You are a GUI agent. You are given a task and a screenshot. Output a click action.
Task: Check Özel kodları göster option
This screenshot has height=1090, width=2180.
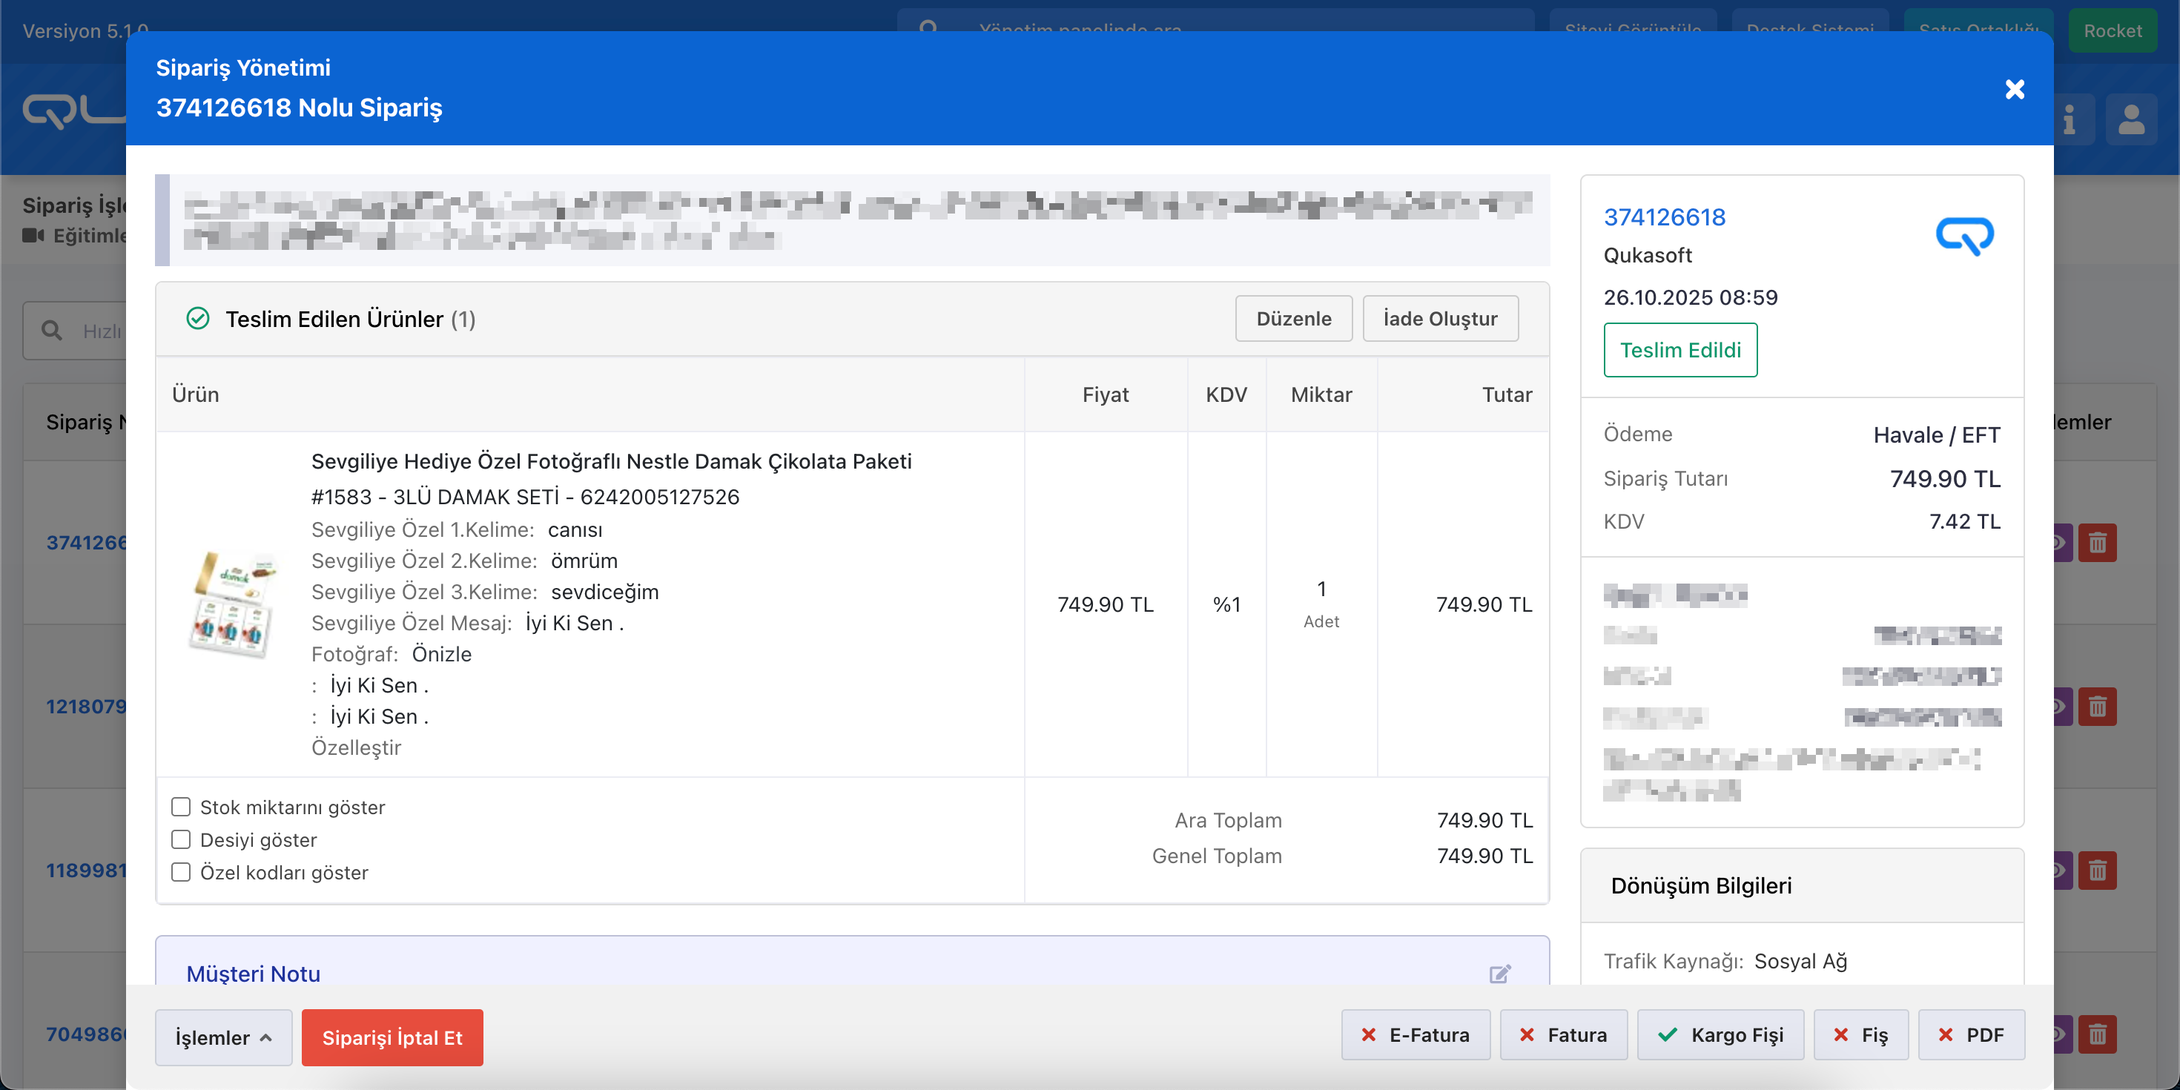(181, 872)
